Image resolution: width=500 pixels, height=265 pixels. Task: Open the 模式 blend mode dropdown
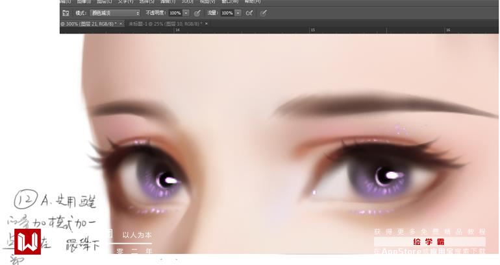pyautogui.click(x=115, y=13)
